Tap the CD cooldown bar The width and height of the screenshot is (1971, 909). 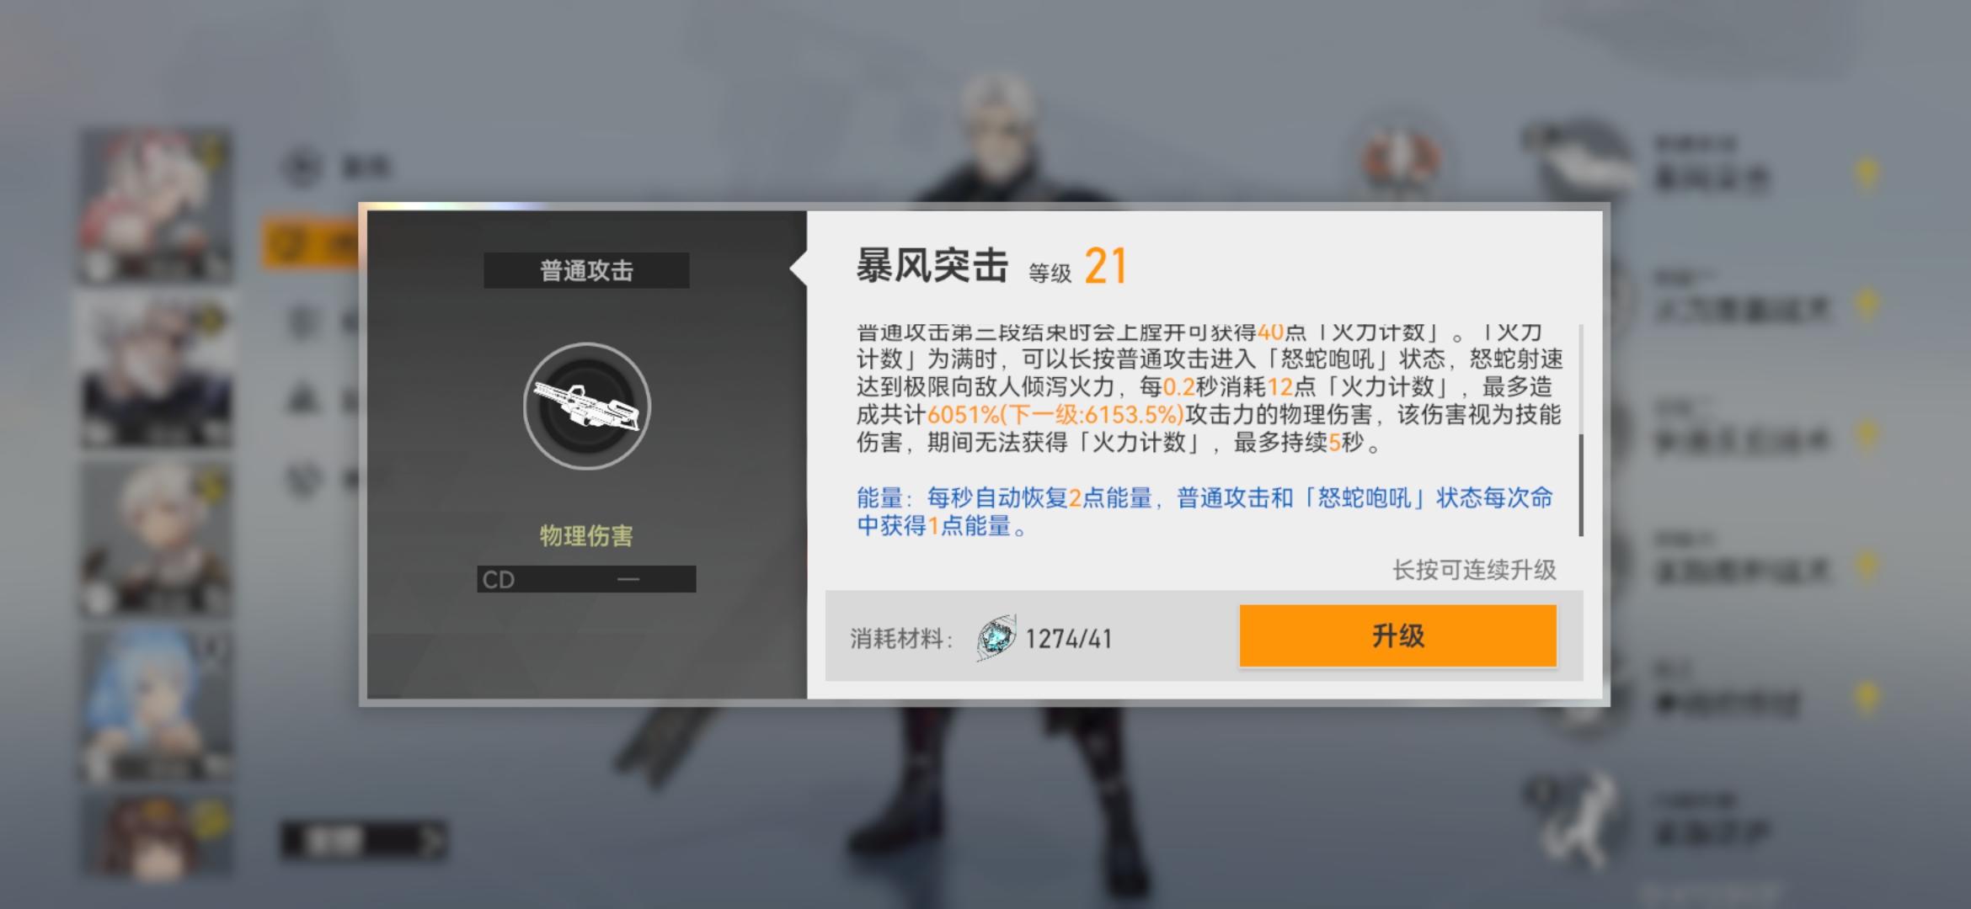point(586,579)
